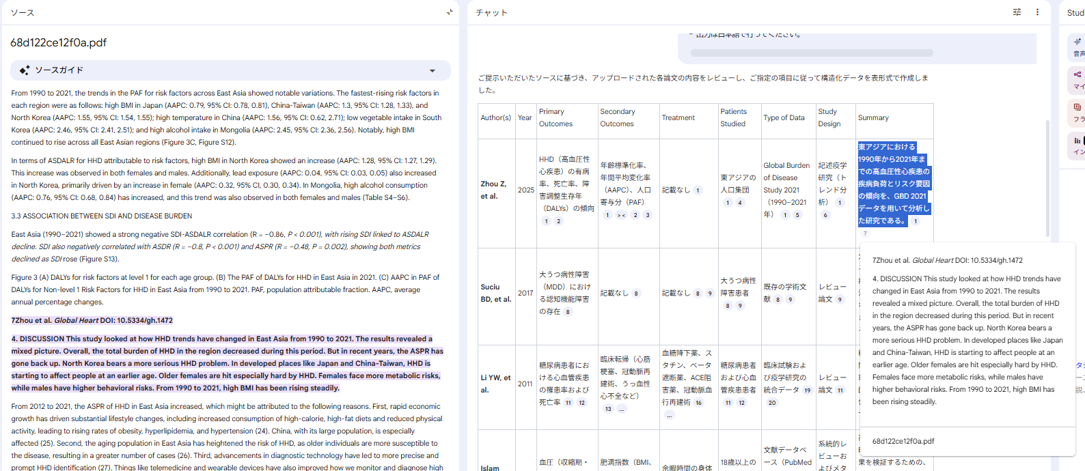
Task: Click citation 6 in the Study Design cell
Action: click(825, 215)
